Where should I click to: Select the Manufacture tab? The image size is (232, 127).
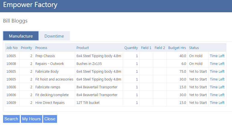pos(21,36)
